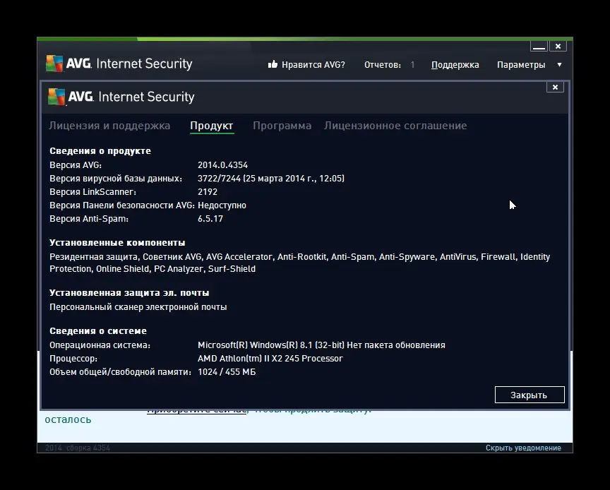Image resolution: width=610 pixels, height=490 pixels.
Task: Open the Поддержка link
Action: pyautogui.click(x=455, y=65)
